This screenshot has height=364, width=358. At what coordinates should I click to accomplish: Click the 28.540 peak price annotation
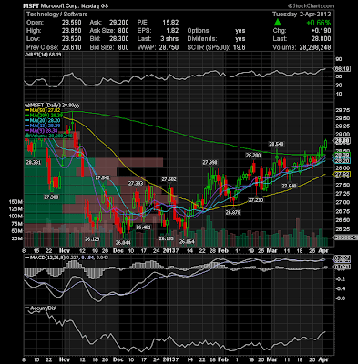click(276, 144)
